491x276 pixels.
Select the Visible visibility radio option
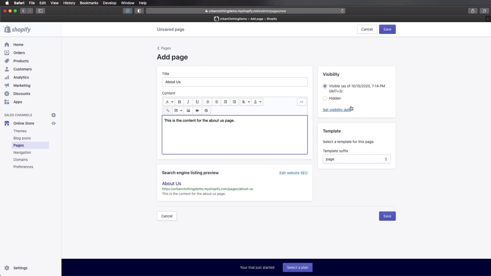tap(325, 86)
